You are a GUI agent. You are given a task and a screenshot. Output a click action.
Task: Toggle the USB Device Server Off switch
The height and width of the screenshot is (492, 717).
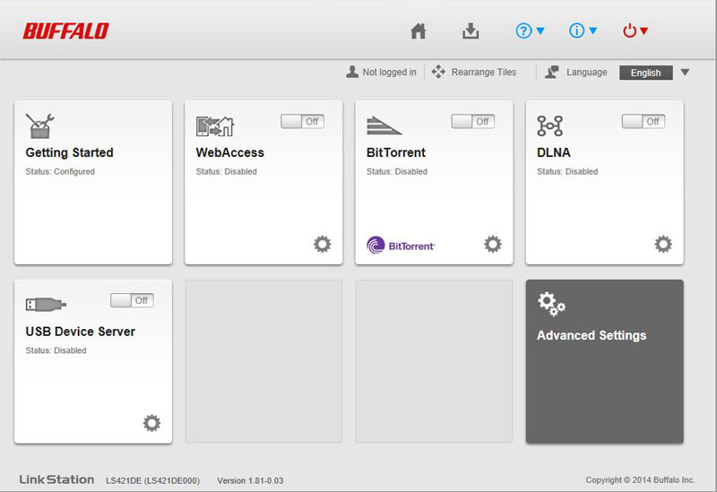[132, 300]
